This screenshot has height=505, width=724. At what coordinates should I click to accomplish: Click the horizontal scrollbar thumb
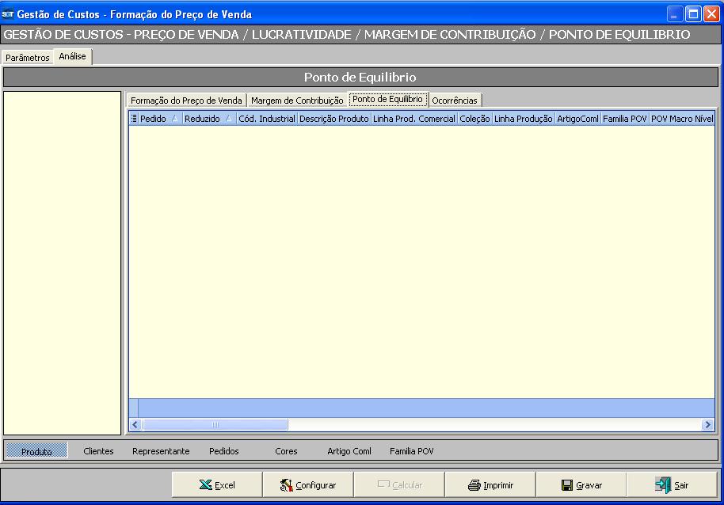coord(215,425)
